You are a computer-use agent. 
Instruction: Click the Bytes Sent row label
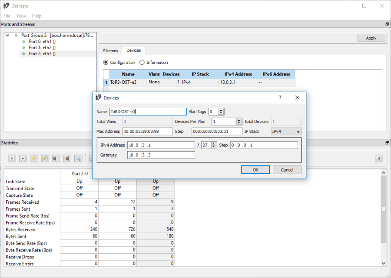(16, 236)
